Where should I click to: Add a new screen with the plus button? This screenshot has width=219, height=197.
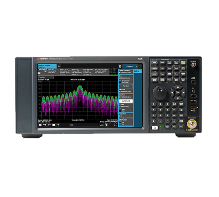59,66
